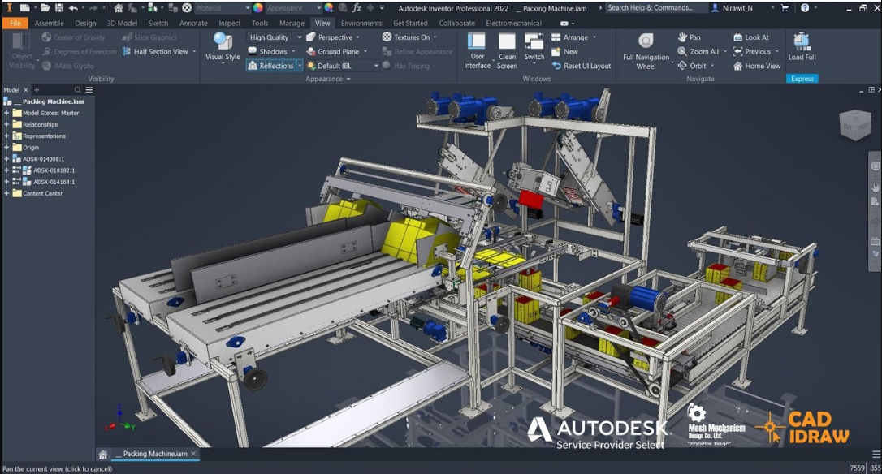Image resolution: width=882 pixels, height=474 pixels.
Task: Expand the Relationships folder node
Action: [x=6, y=124]
